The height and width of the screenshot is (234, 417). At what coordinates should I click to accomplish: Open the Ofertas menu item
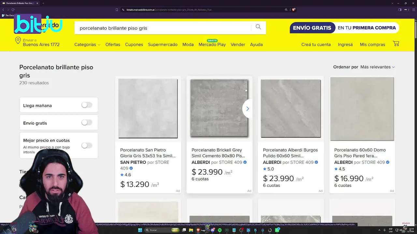113,45
